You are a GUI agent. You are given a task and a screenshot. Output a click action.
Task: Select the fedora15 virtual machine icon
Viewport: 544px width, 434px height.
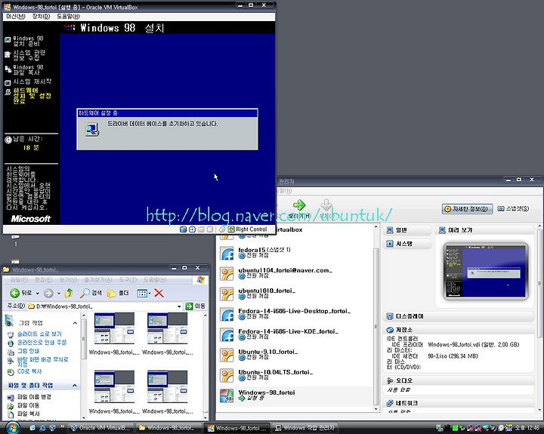coord(227,254)
